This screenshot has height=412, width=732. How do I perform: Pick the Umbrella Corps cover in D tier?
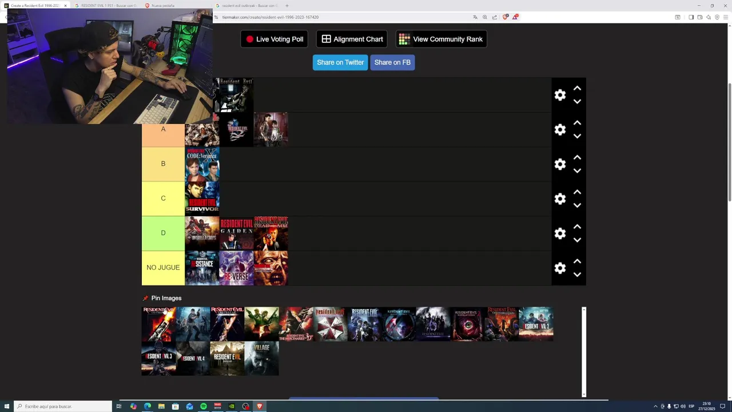(x=202, y=233)
